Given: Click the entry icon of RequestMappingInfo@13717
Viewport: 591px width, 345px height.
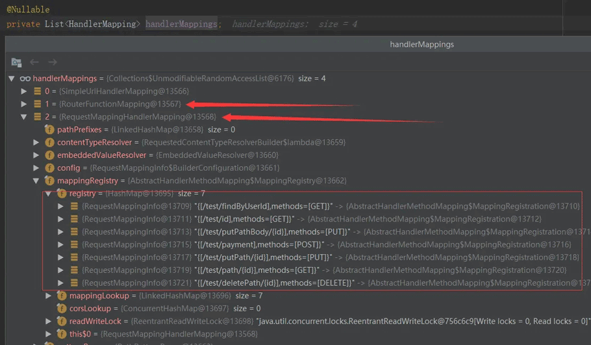Looking at the screenshot, I should point(74,257).
